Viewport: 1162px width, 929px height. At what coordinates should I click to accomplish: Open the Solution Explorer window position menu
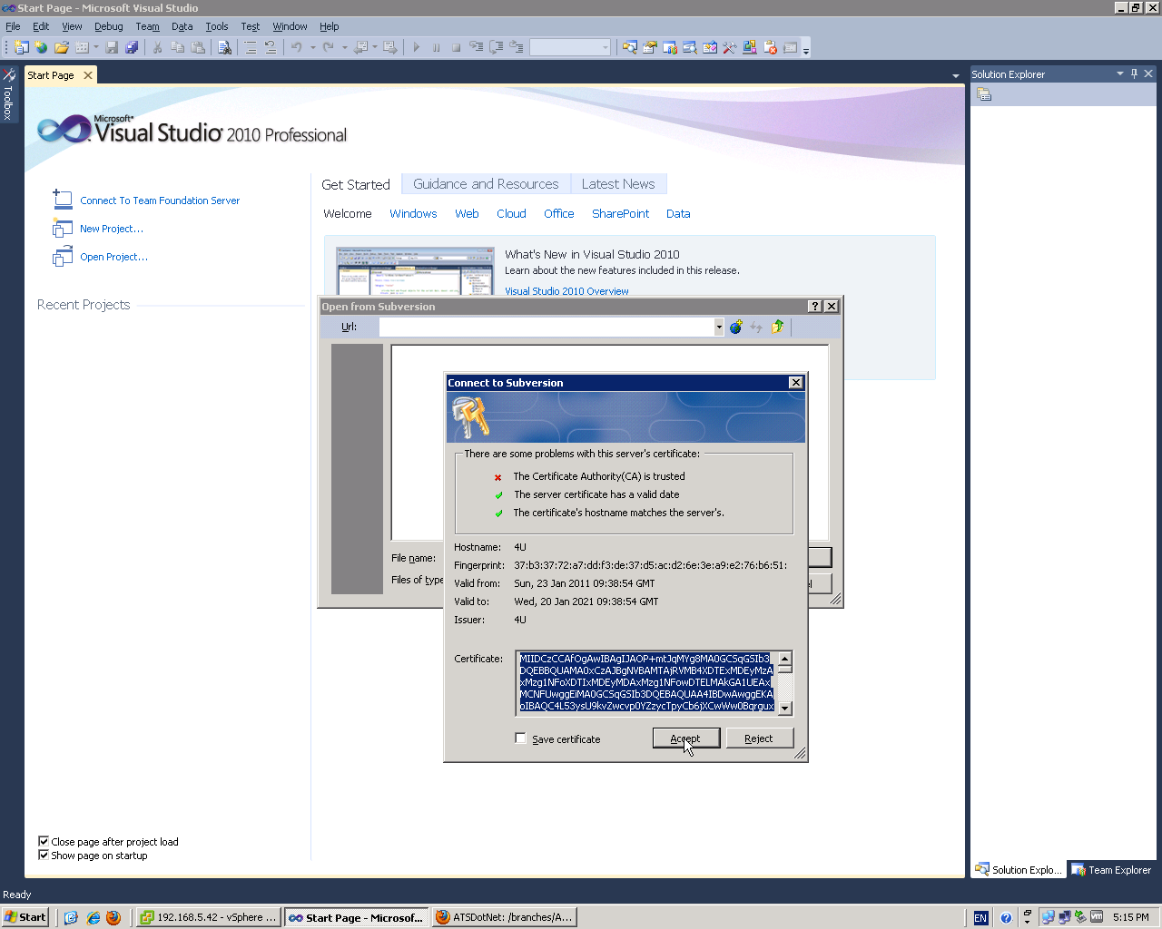(1120, 73)
